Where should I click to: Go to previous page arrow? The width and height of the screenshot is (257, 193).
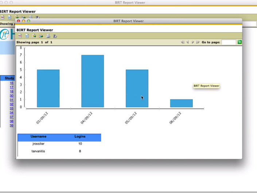pos(188,42)
